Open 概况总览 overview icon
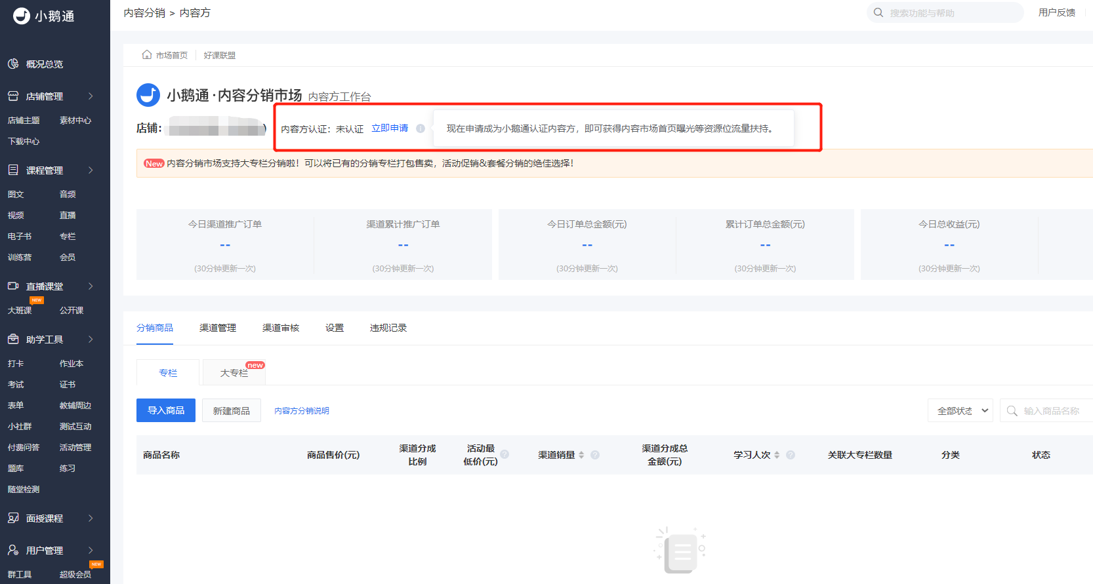This screenshot has width=1093, height=584. pos(13,64)
